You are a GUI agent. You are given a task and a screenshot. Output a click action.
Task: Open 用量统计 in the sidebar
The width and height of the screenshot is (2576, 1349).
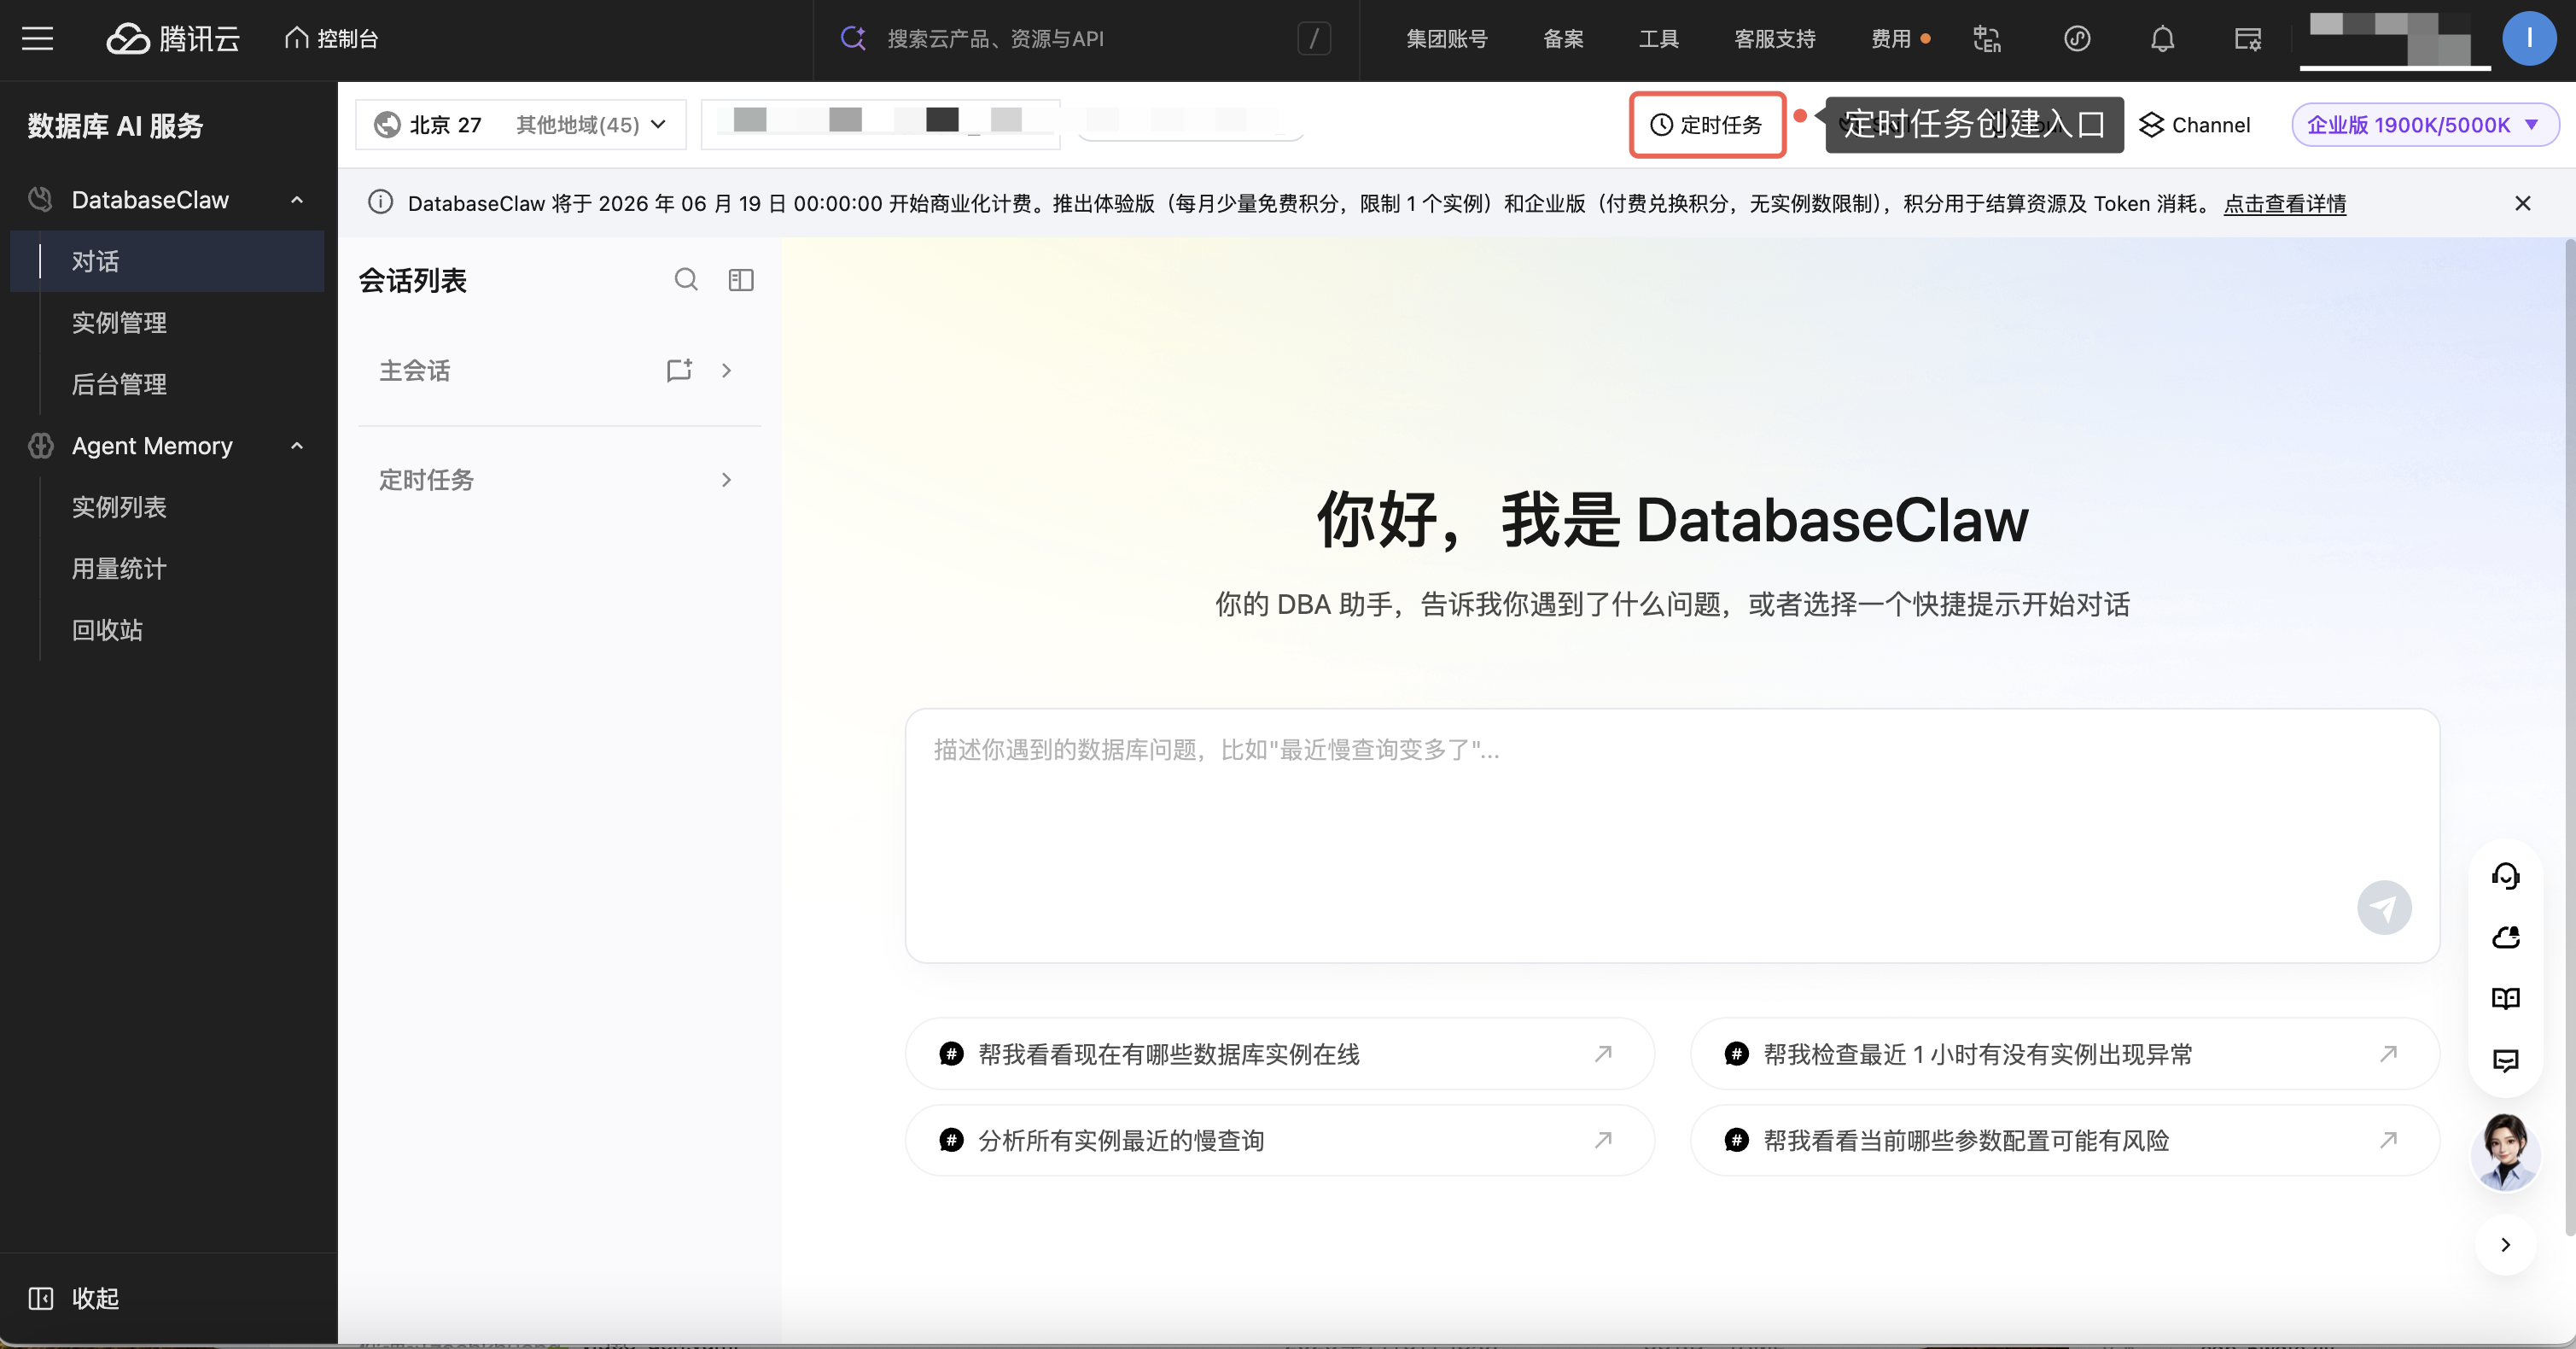(x=119, y=569)
